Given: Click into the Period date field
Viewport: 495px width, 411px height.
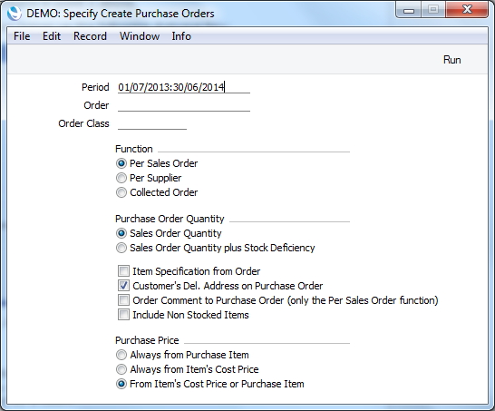Looking at the screenshot, I should click(x=184, y=87).
